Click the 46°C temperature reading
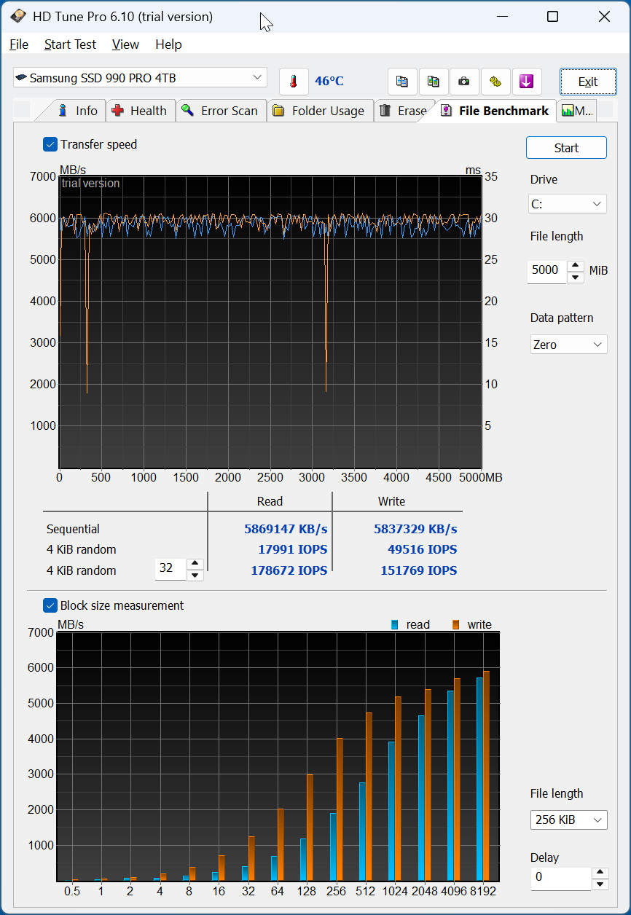631x915 pixels. [x=329, y=81]
